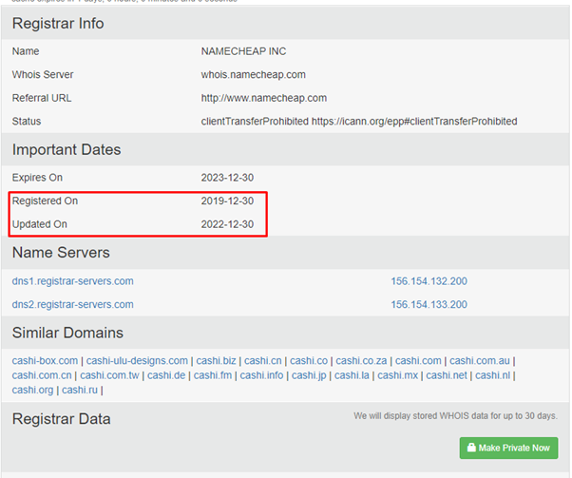
Task: Open the cashi.de domain
Action: [x=166, y=375]
